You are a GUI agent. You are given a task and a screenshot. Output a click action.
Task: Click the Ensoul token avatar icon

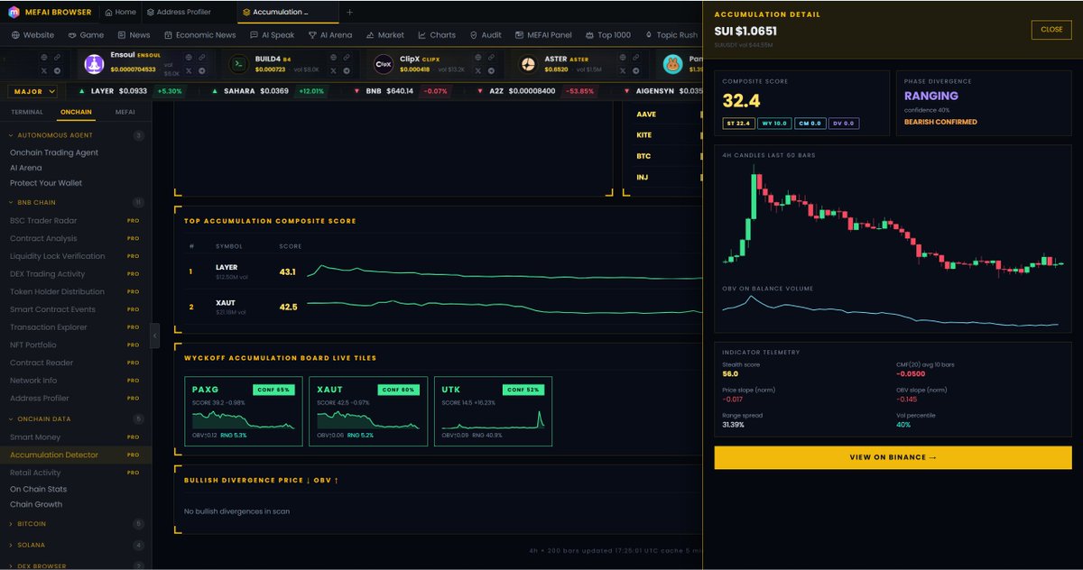pos(94,64)
